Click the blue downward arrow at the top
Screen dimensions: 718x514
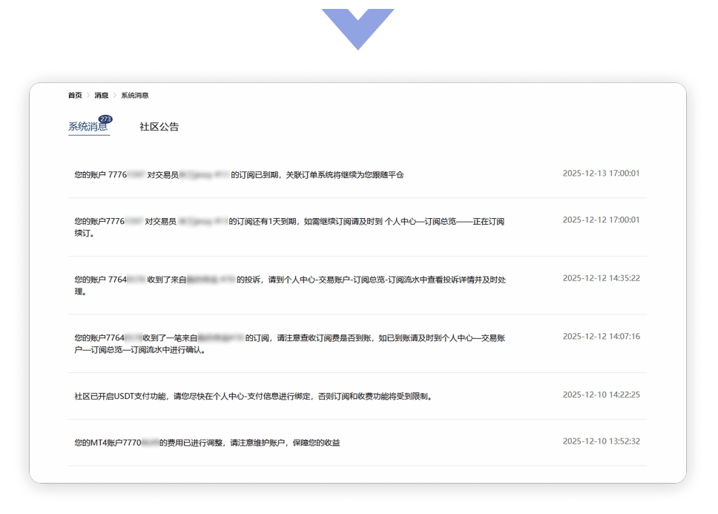tap(358, 27)
